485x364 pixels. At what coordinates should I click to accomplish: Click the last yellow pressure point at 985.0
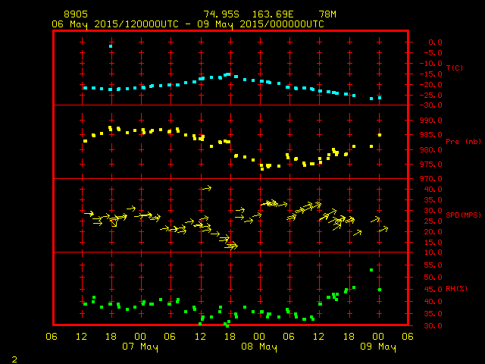point(380,135)
